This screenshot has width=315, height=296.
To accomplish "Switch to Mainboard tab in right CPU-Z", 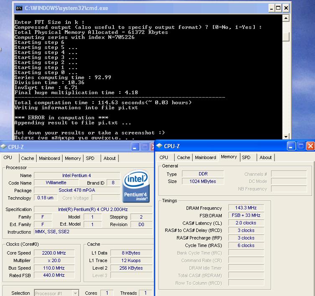I will tap(205, 157).
